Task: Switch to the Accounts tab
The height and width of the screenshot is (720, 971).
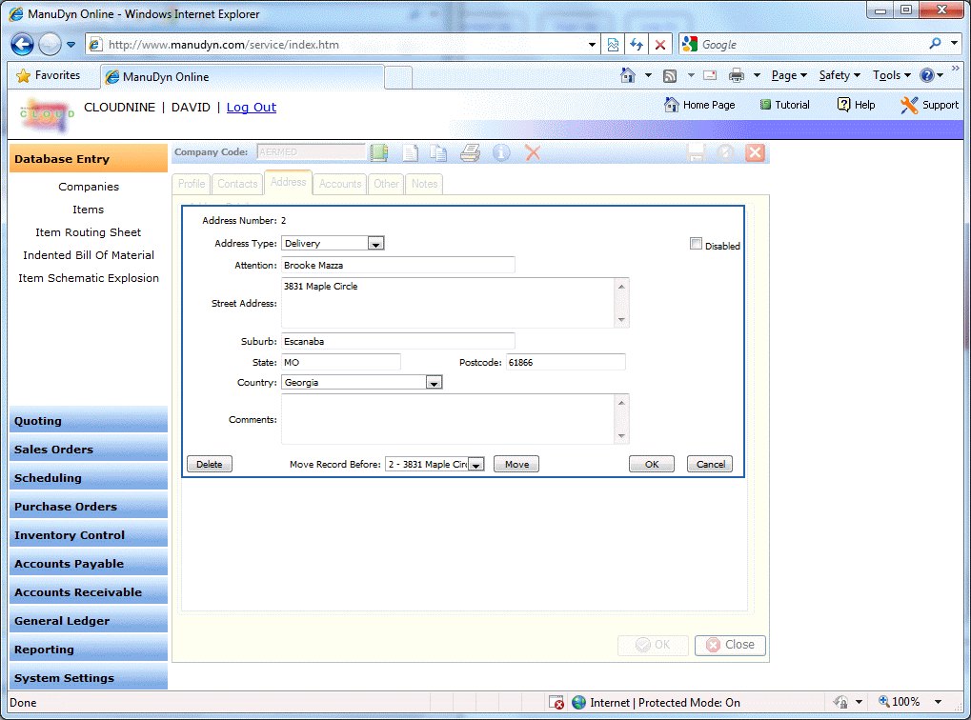Action: point(340,184)
